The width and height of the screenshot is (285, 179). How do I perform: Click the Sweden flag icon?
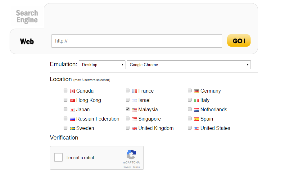pyautogui.click(x=72, y=128)
